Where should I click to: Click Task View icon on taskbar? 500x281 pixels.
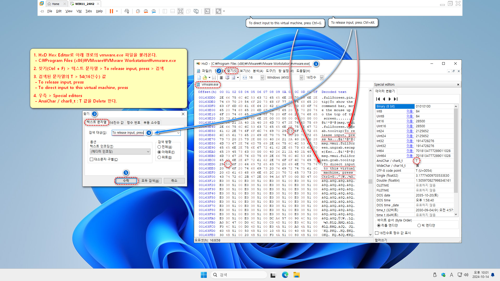coord(273,275)
